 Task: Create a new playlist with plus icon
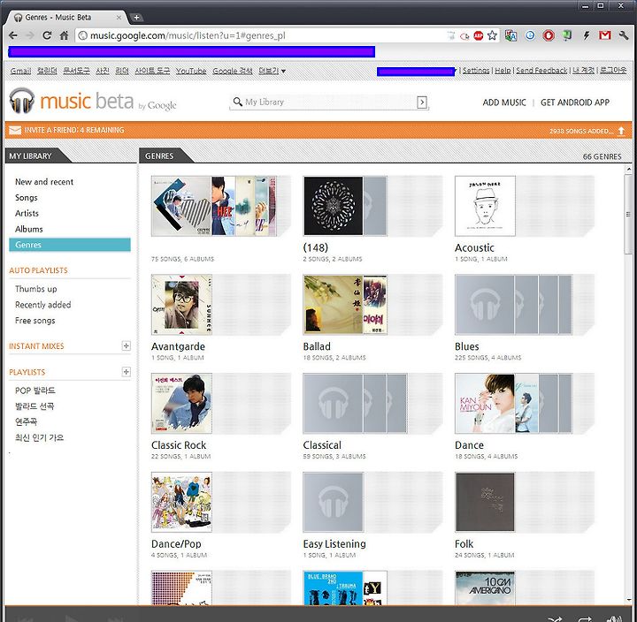[x=126, y=372]
